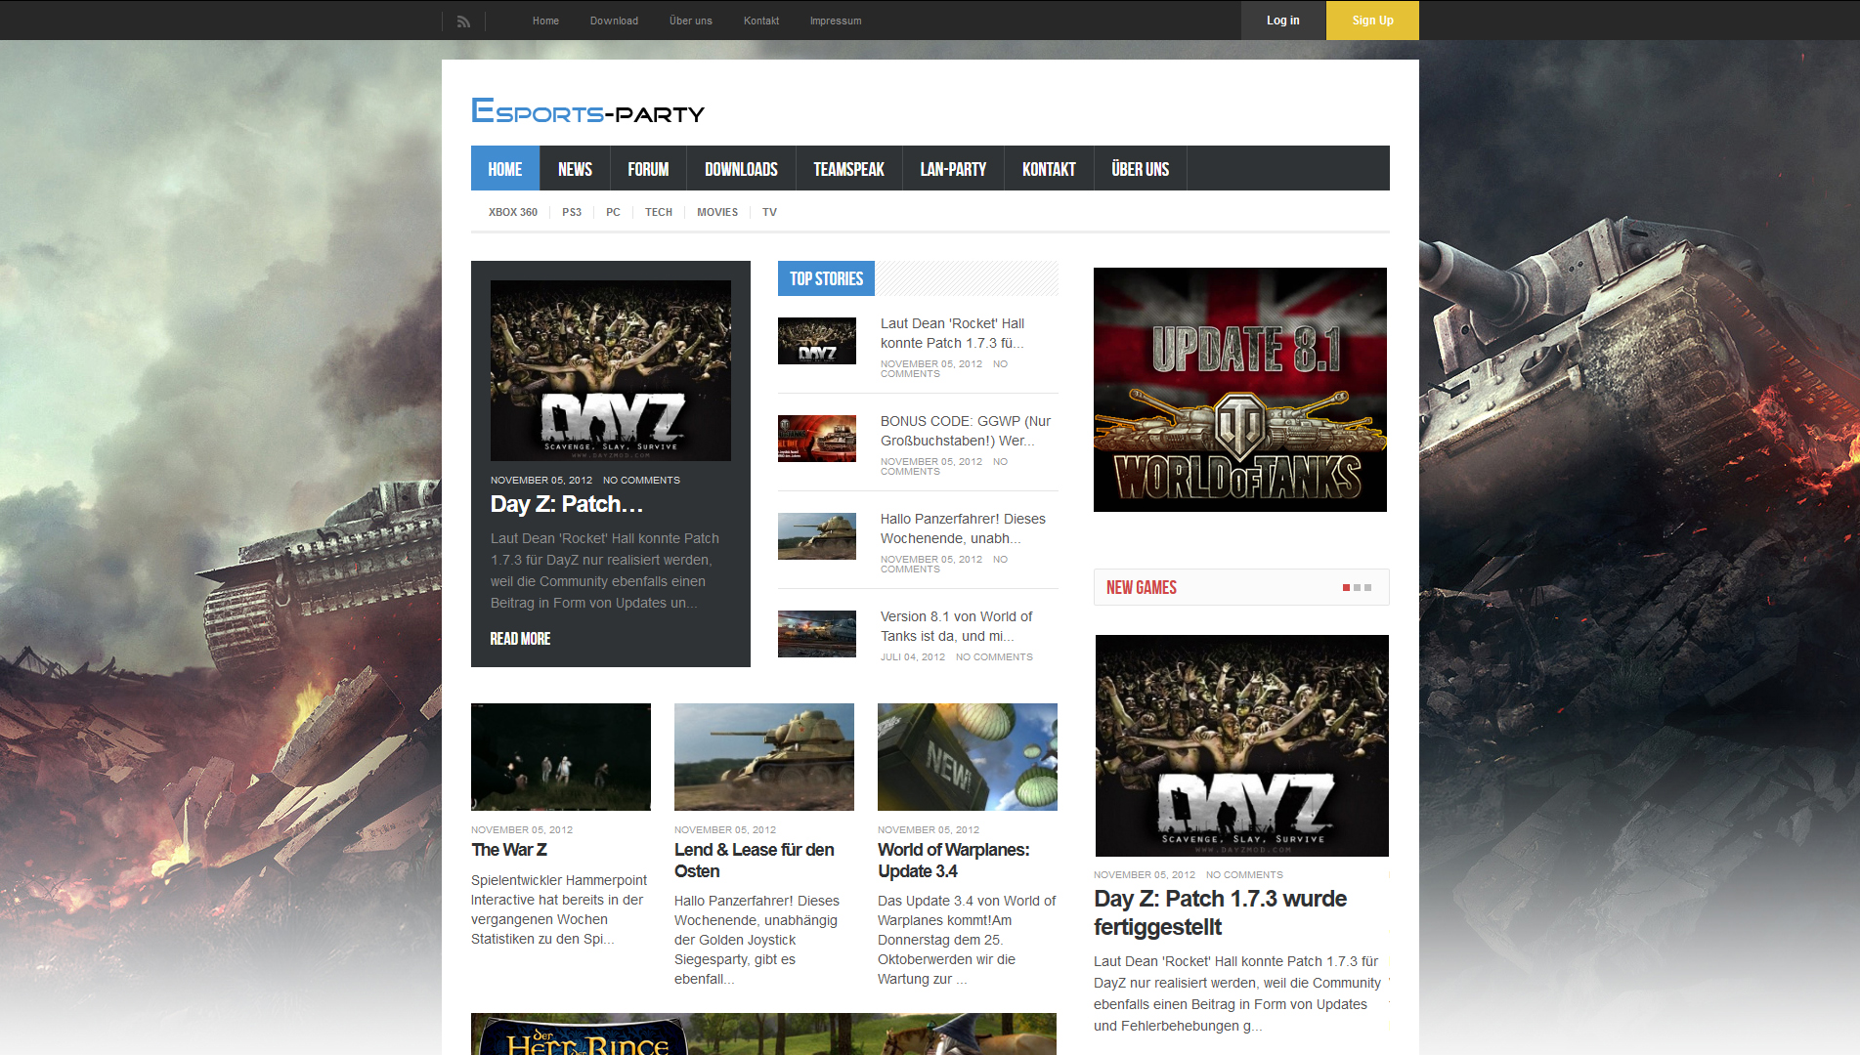Click NO COMMENTS on Version 8.1 story
1860x1055 pixels.
pos(994,657)
